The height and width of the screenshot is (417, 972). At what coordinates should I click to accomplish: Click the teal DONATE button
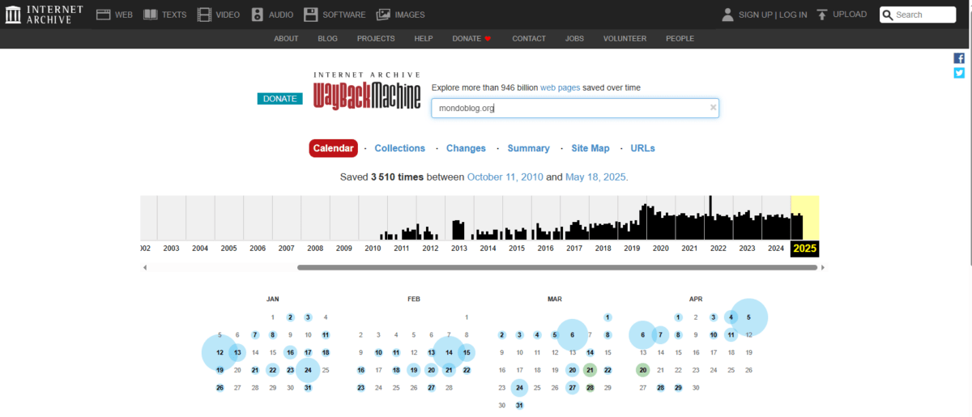tap(280, 99)
